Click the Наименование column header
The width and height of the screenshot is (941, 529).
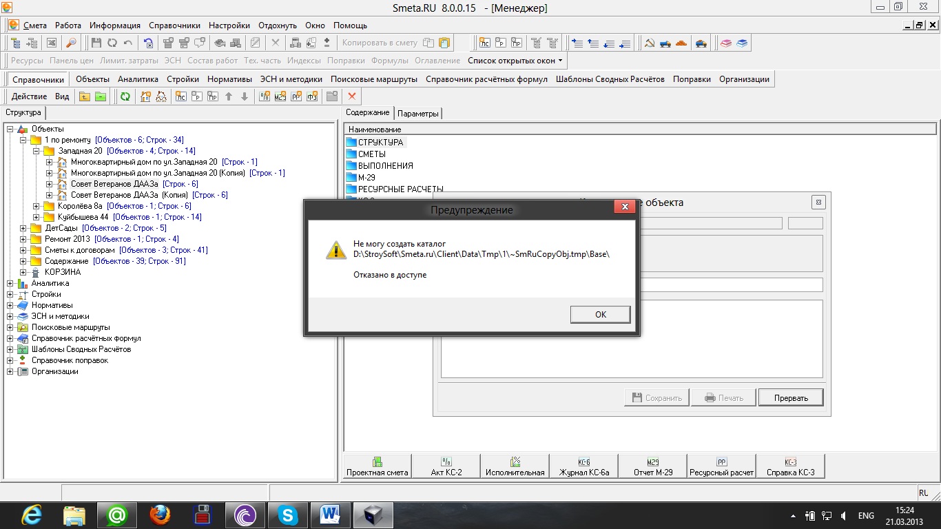point(640,129)
